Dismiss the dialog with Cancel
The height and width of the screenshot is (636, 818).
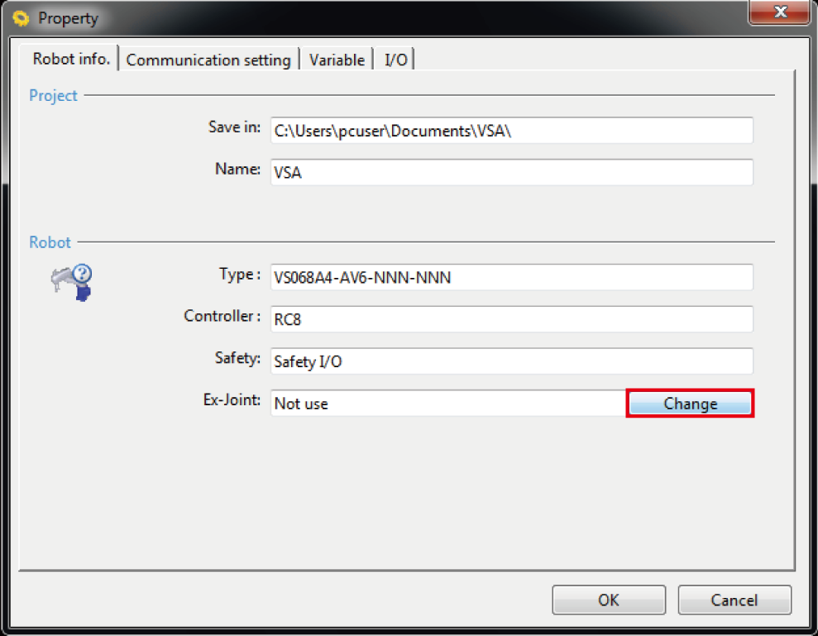coord(734,600)
